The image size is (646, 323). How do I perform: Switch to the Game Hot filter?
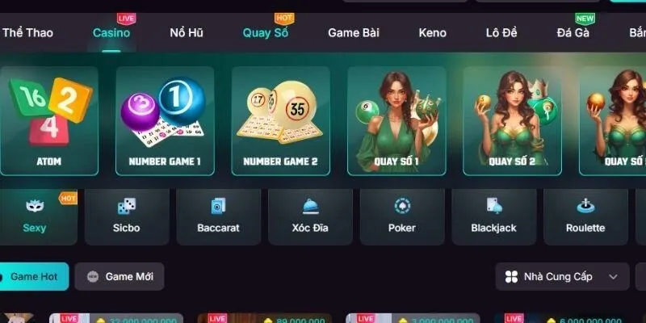coord(34,276)
